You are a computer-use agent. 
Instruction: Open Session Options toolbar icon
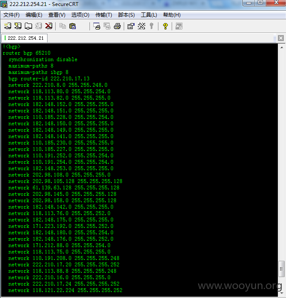click(x=131, y=26)
